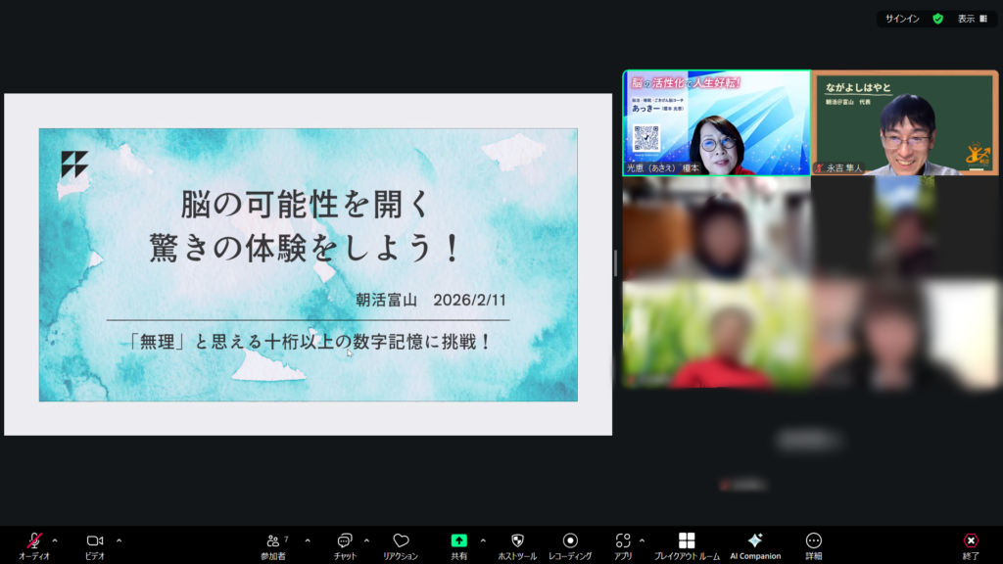Unmute the microphone audio button
Screen dimensions: 1003x564
click(x=33, y=541)
